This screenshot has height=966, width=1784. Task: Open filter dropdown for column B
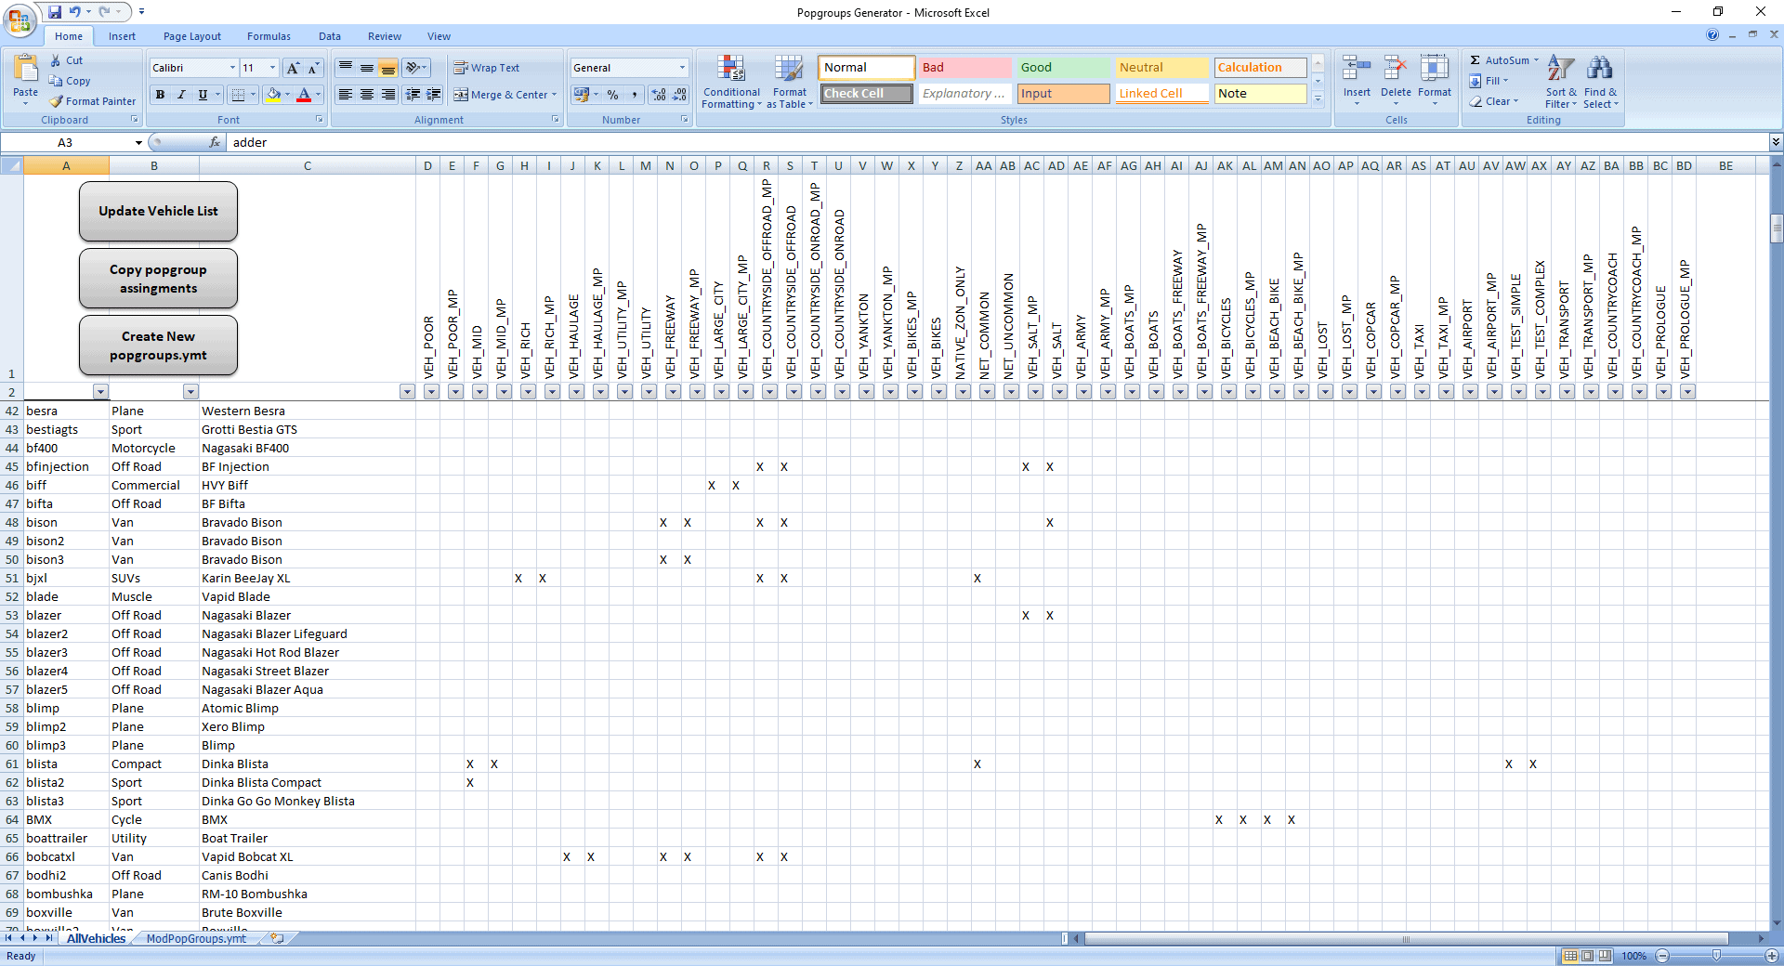(190, 392)
